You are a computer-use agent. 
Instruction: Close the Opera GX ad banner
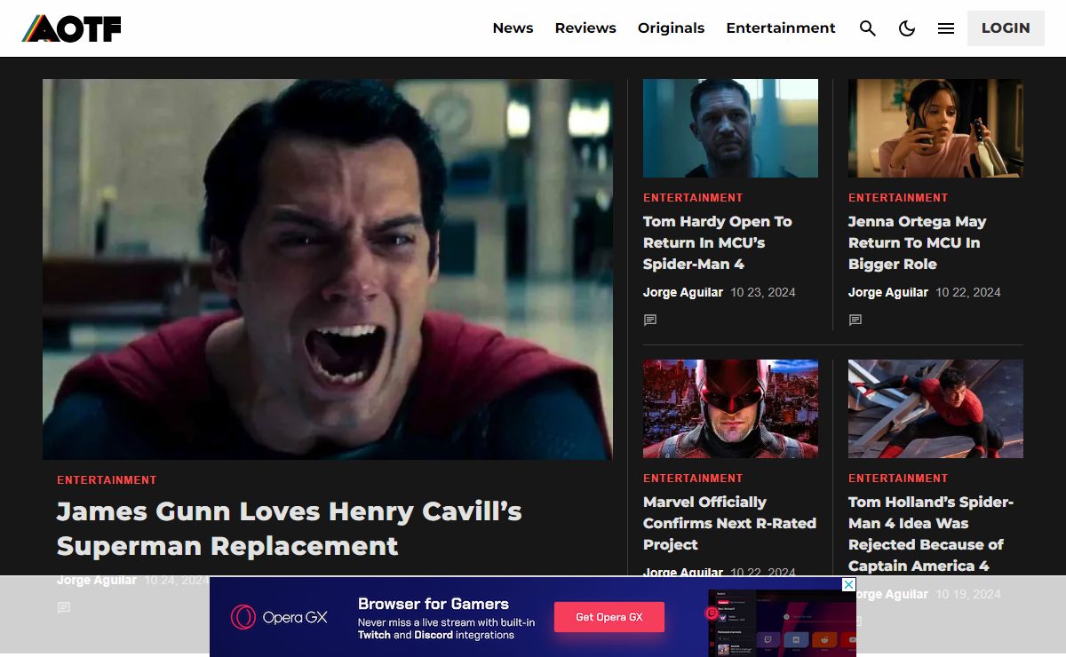(x=848, y=584)
